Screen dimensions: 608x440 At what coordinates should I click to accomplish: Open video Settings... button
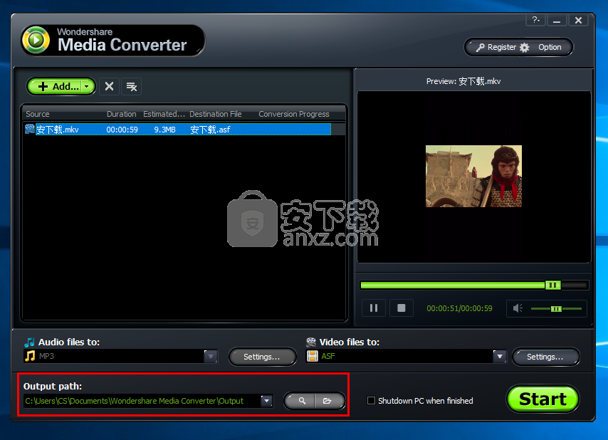point(545,357)
